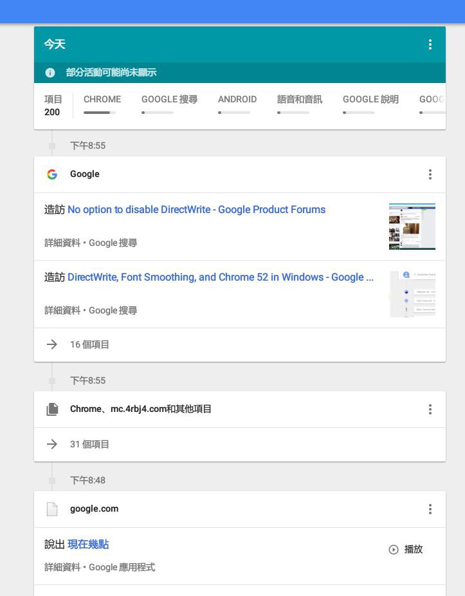Viewport: 465px width, 596px height.
Task: Open the google.com card three-dot menu
Action: pyautogui.click(x=430, y=509)
